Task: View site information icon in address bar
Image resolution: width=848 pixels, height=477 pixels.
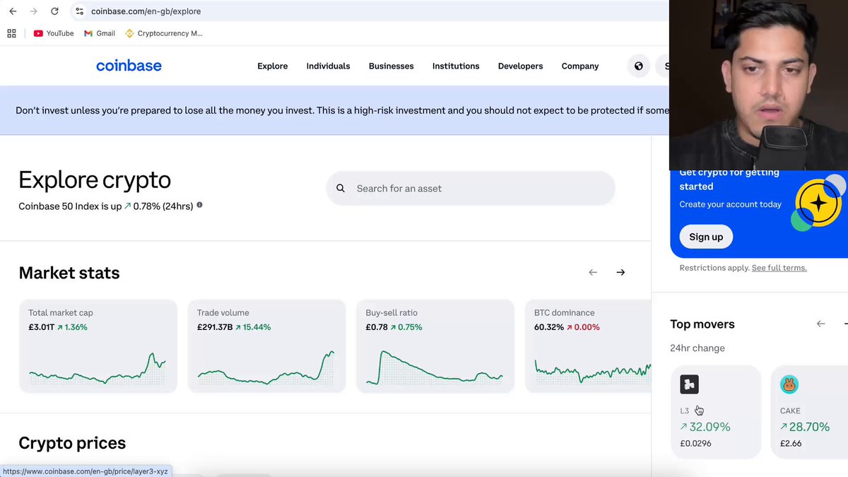Action: [79, 11]
